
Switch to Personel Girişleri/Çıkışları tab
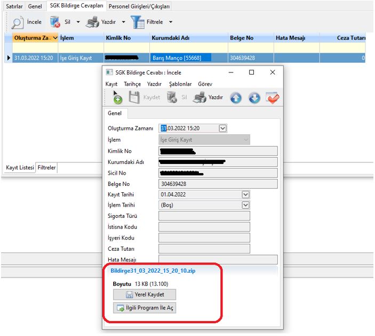click(x=139, y=6)
